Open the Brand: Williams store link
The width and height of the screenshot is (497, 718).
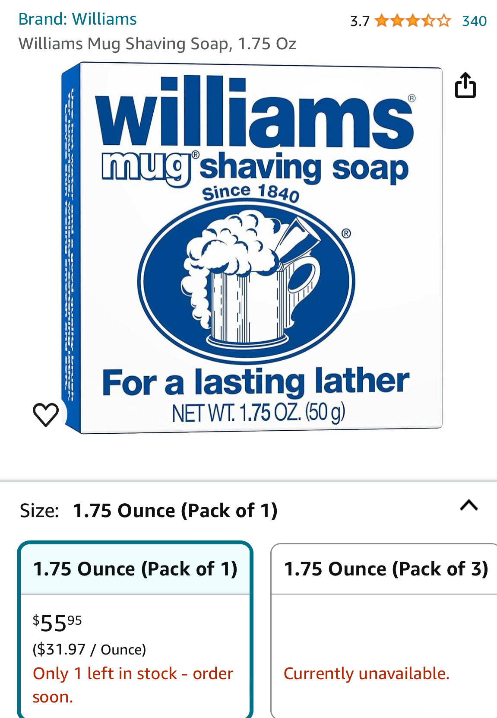pyautogui.click(x=78, y=19)
